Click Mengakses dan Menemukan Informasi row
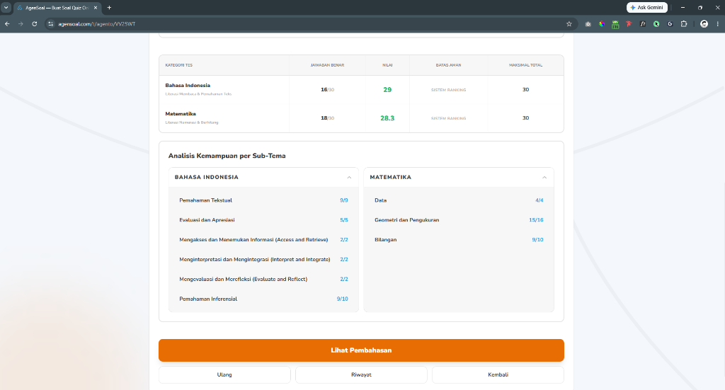Image resolution: width=725 pixels, height=390 pixels. [263, 240]
